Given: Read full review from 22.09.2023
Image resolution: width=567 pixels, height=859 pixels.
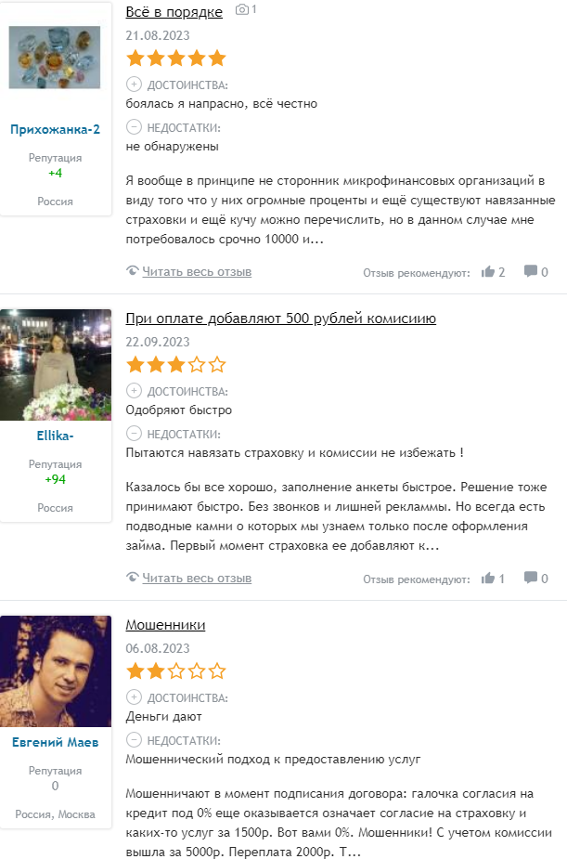Looking at the screenshot, I should [x=197, y=578].
